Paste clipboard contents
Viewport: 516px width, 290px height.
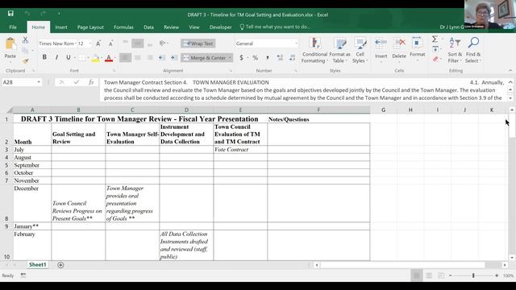[x=10, y=48]
